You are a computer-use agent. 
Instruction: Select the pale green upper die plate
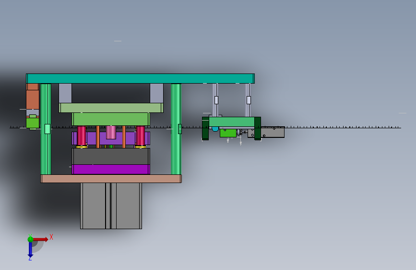[x=111, y=108]
